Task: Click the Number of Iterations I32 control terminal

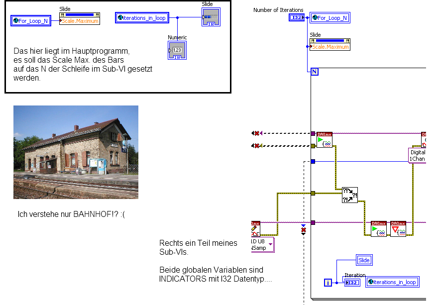Action: 297,17
